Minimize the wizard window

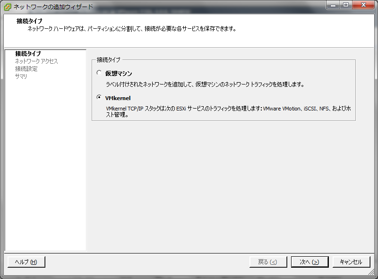(333, 5)
